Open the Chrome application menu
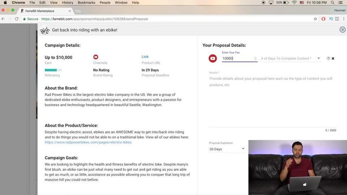Viewport: 347px width, 195px height. pos(18,3)
